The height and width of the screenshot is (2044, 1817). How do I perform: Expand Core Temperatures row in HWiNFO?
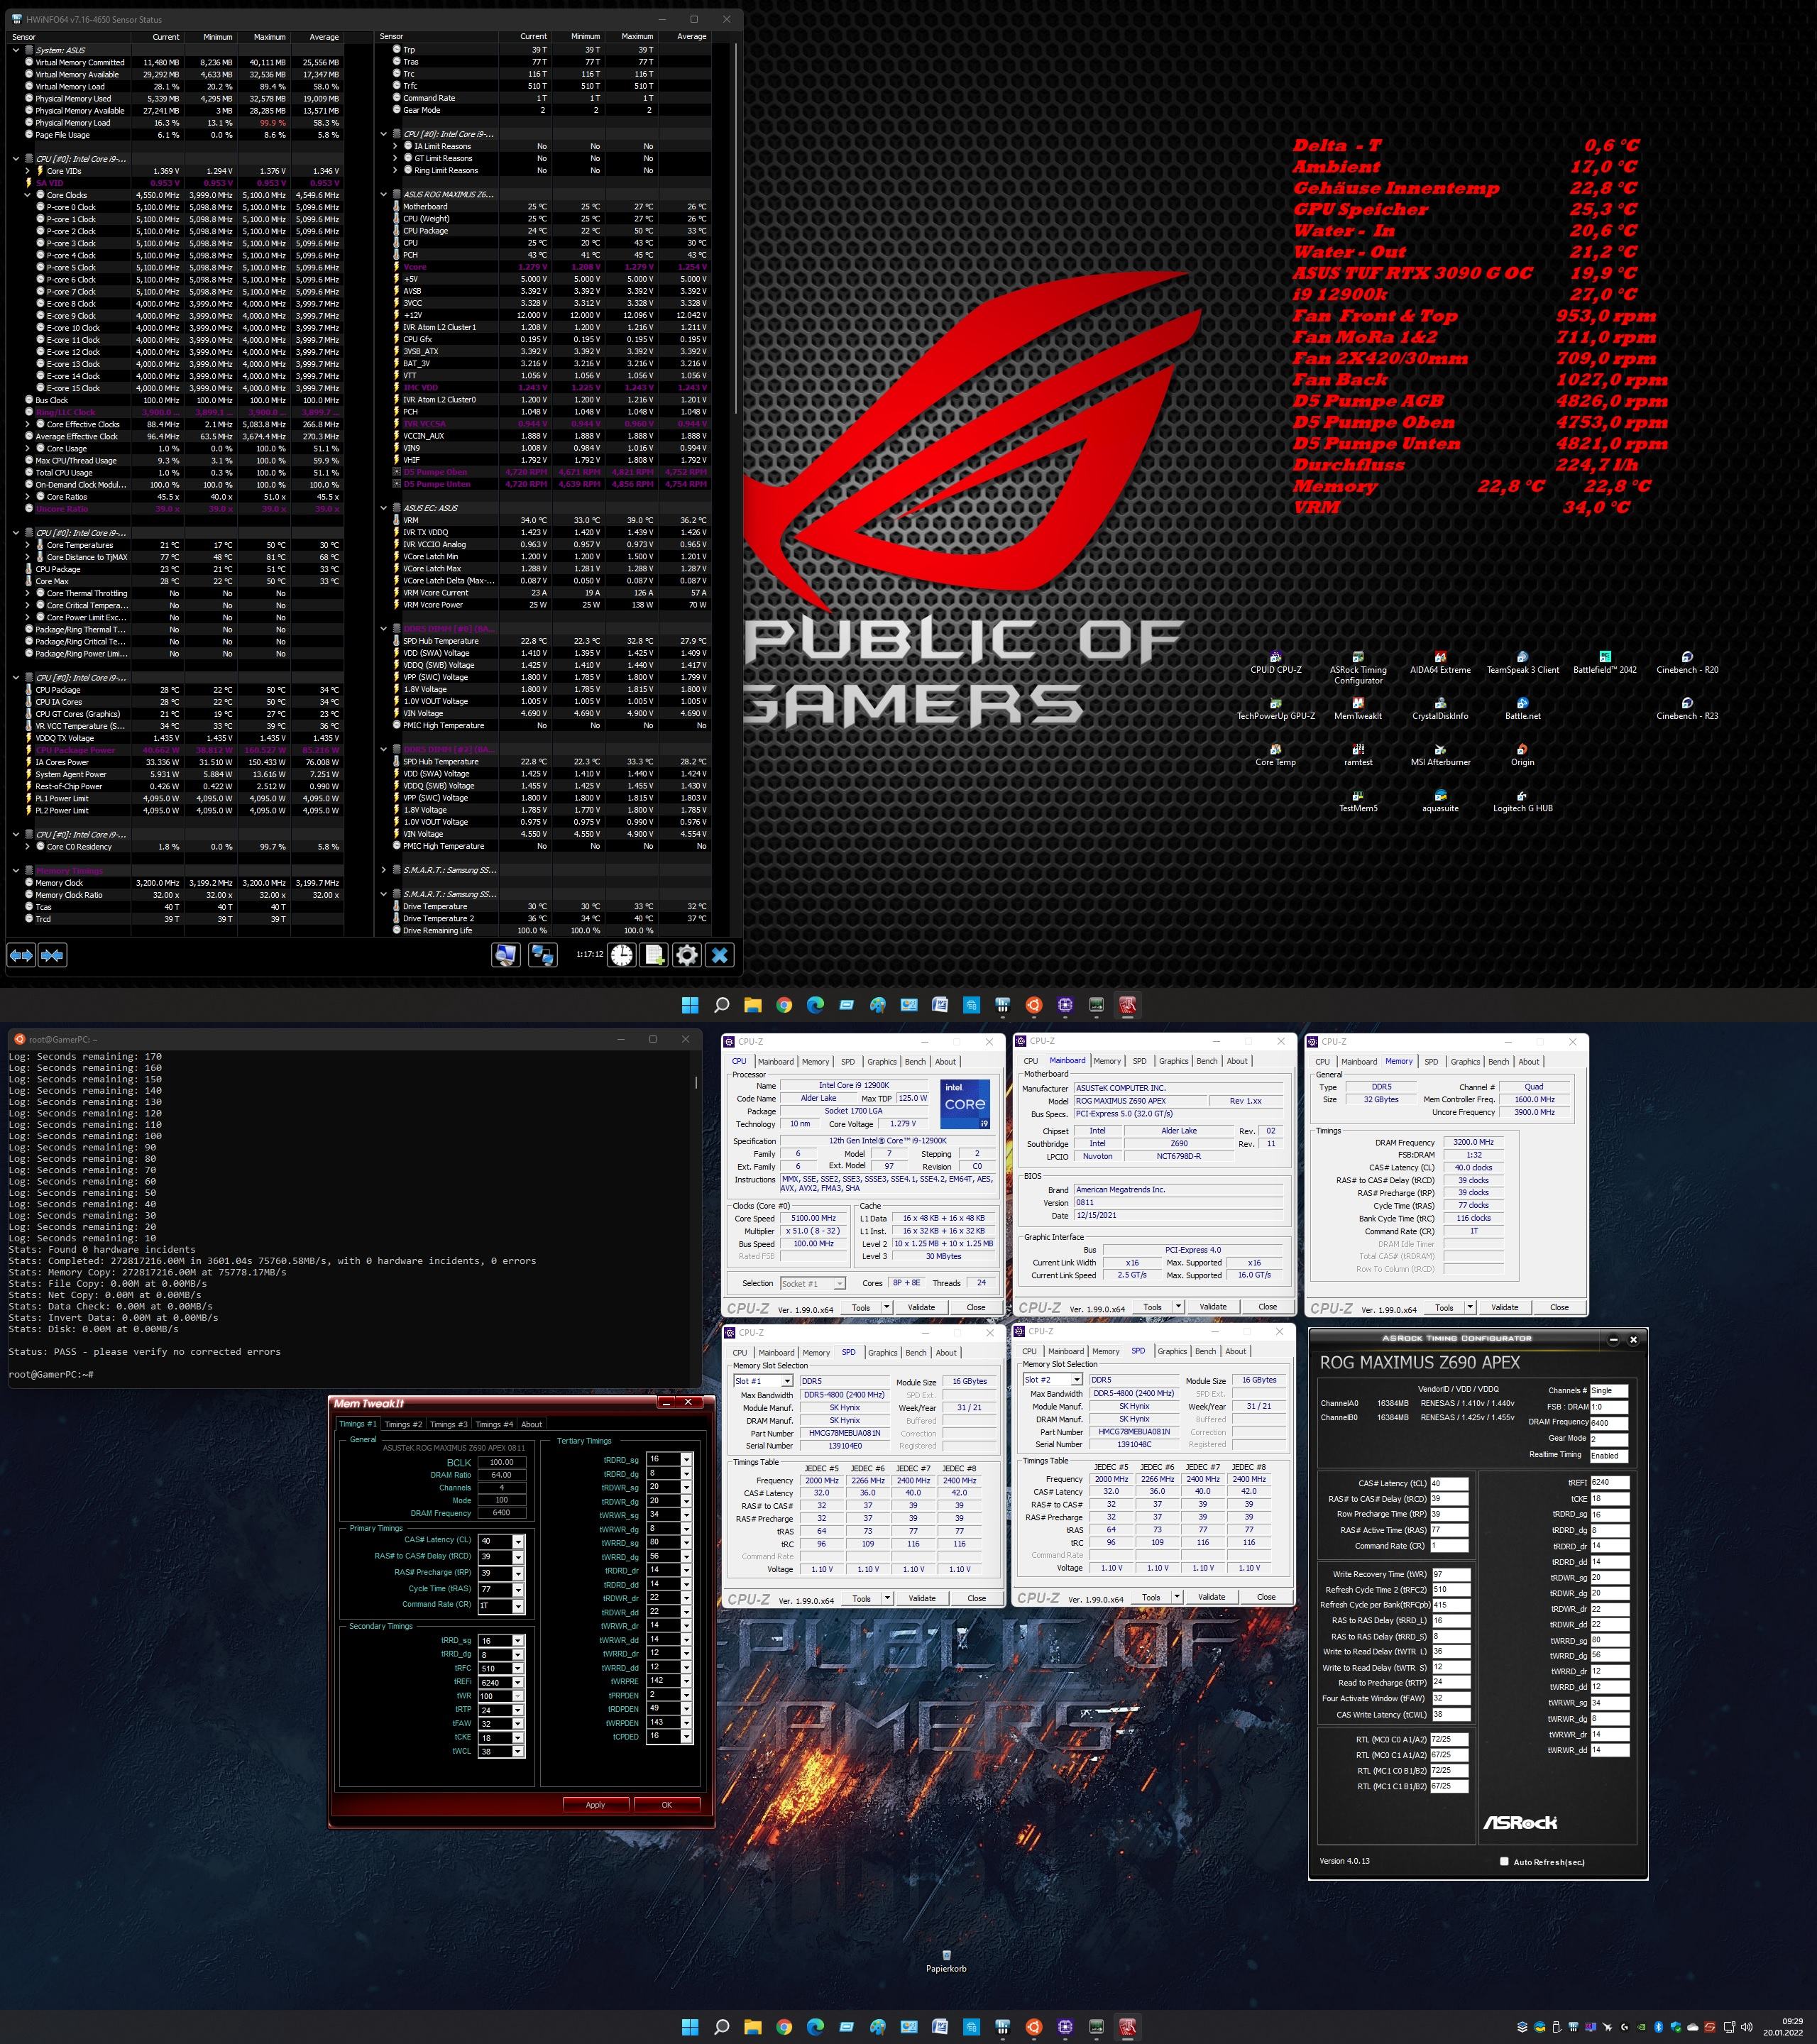28,545
